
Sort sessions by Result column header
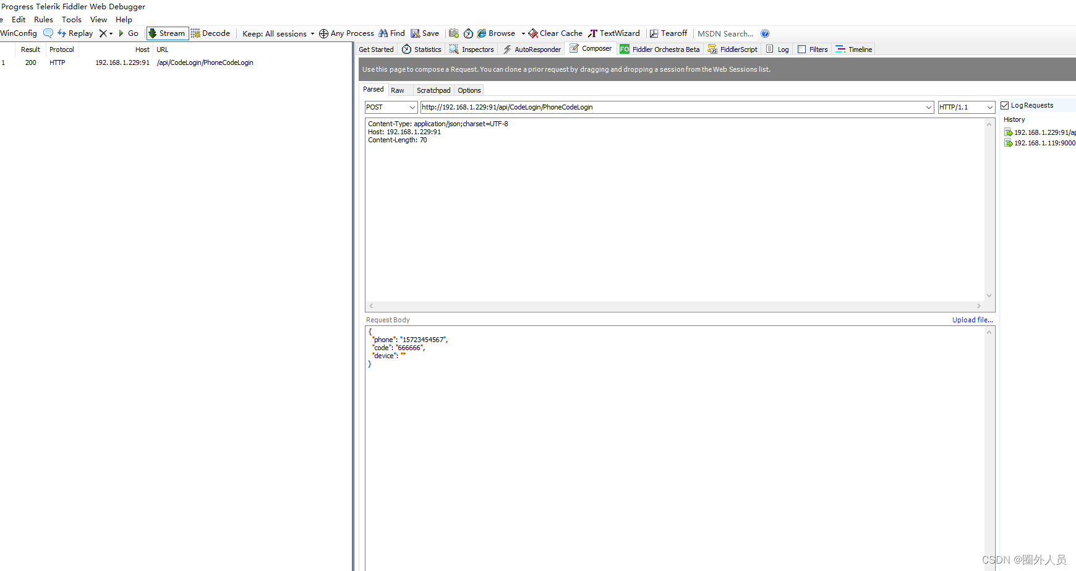click(x=30, y=49)
